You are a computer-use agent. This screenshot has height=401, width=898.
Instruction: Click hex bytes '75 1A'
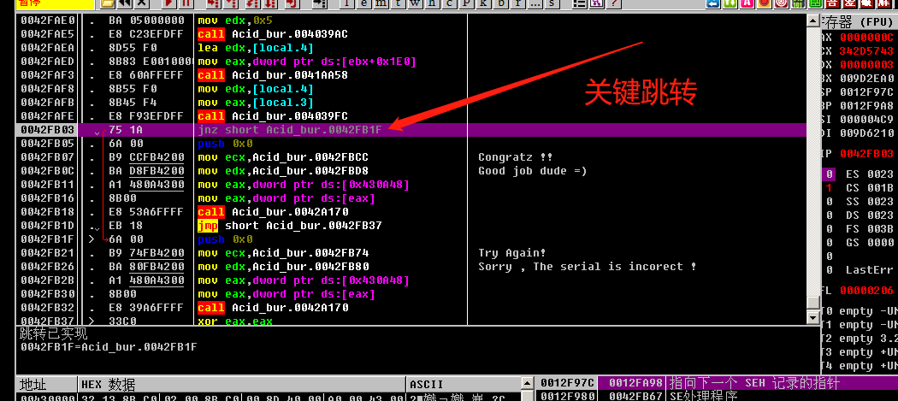tap(126, 130)
